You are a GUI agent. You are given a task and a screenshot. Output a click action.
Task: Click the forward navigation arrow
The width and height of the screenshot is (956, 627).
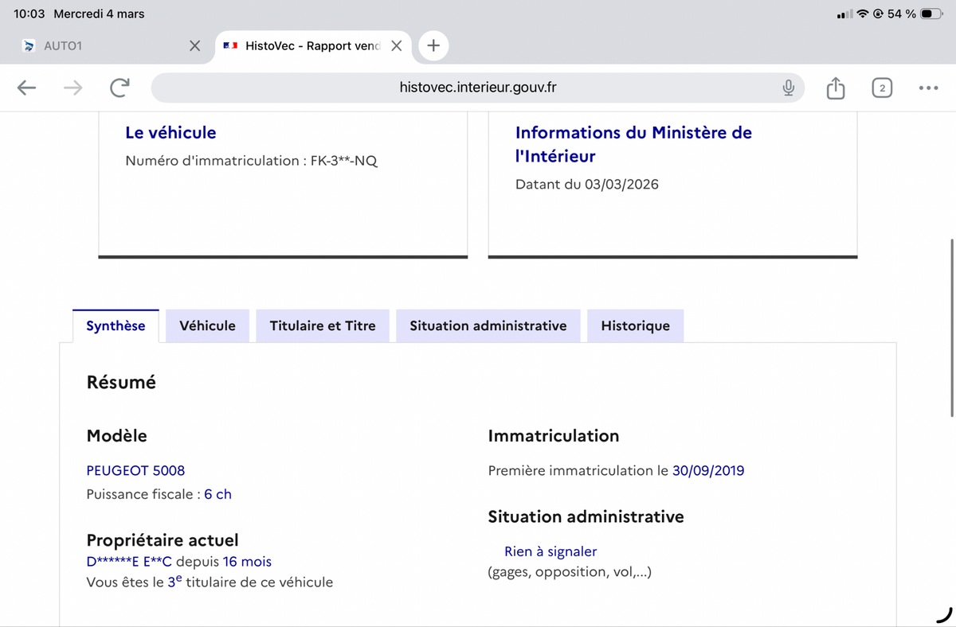[72, 88]
